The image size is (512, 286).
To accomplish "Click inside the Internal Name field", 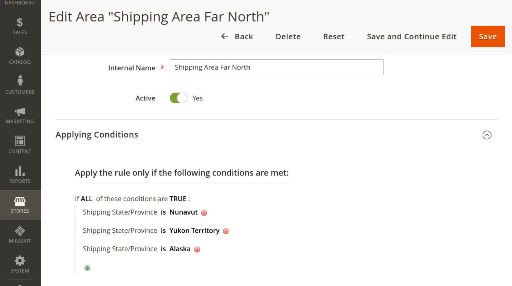I will [x=276, y=67].
